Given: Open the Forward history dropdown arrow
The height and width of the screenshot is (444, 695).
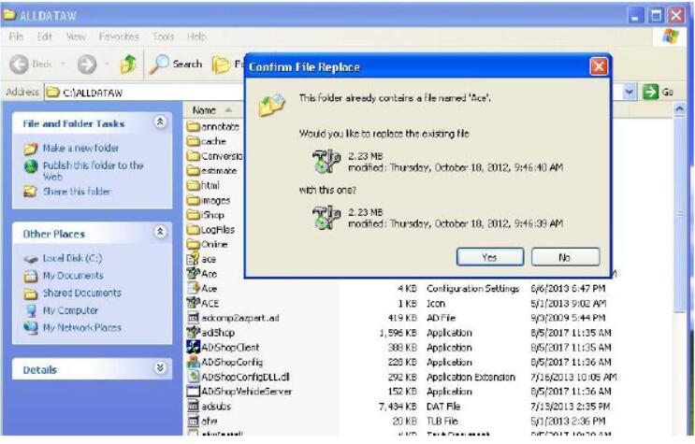Looking at the screenshot, I should [107, 64].
